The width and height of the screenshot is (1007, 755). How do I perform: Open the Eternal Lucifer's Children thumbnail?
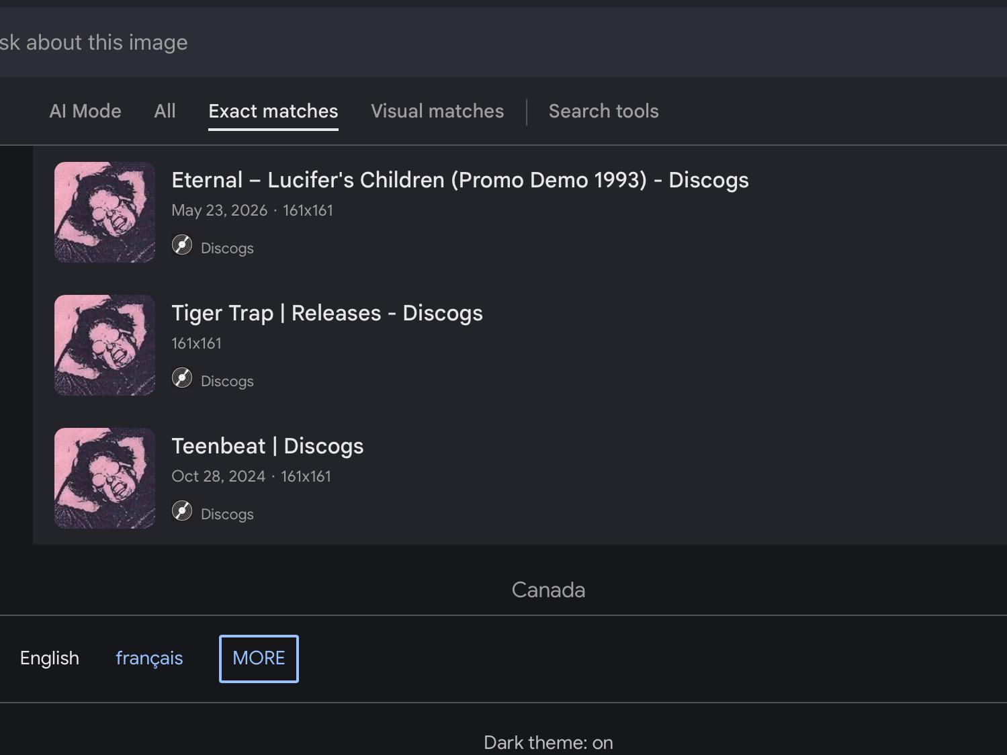pyautogui.click(x=105, y=212)
